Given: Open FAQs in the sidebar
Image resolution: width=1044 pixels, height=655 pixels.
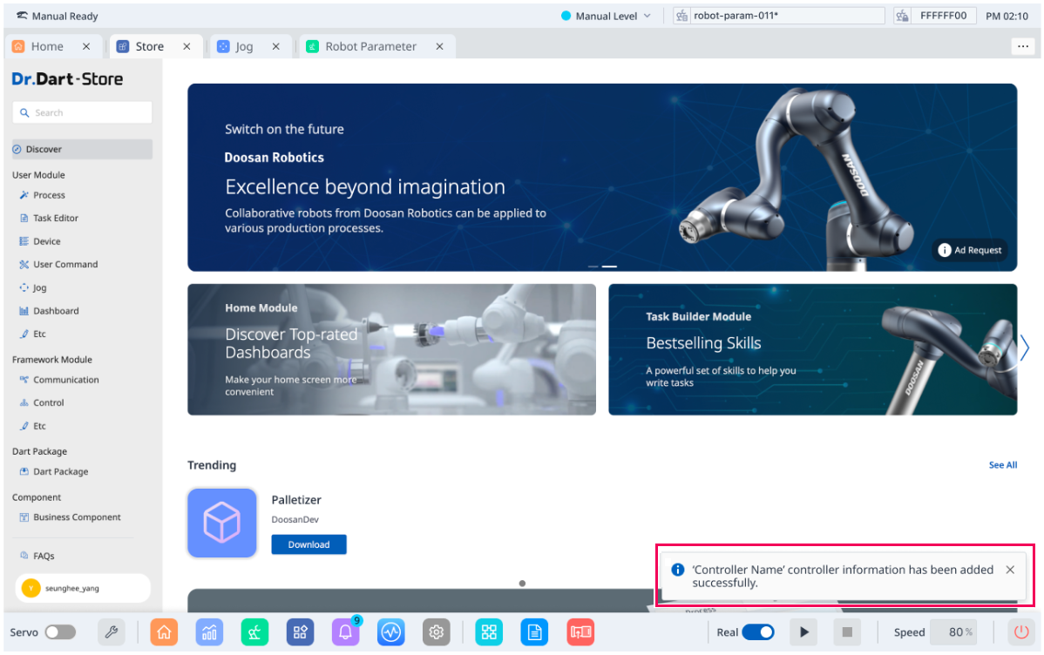Looking at the screenshot, I should click(x=37, y=556).
